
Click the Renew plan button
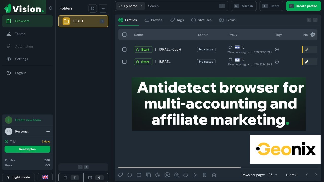pos(27,149)
